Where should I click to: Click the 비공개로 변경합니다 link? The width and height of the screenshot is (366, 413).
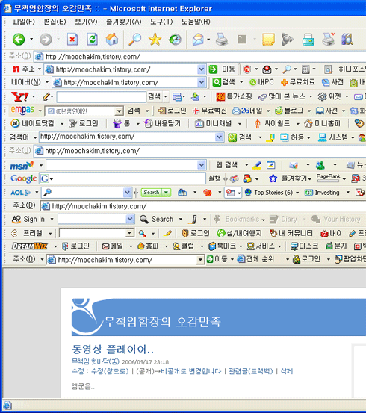(191, 371)
